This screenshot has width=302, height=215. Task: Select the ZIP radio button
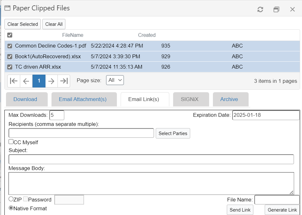pos(11,199)
